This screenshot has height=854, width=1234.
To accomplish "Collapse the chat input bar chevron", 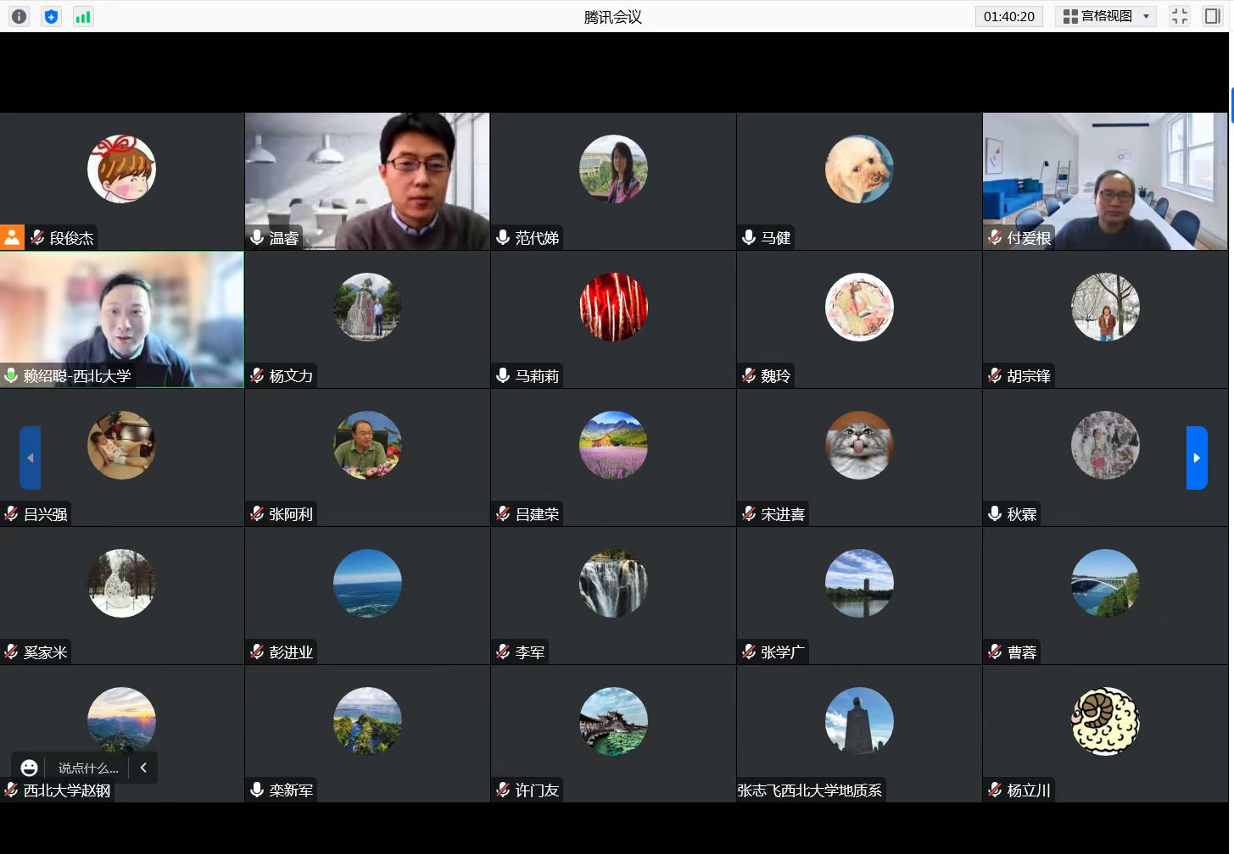I will tap(143, 768).
